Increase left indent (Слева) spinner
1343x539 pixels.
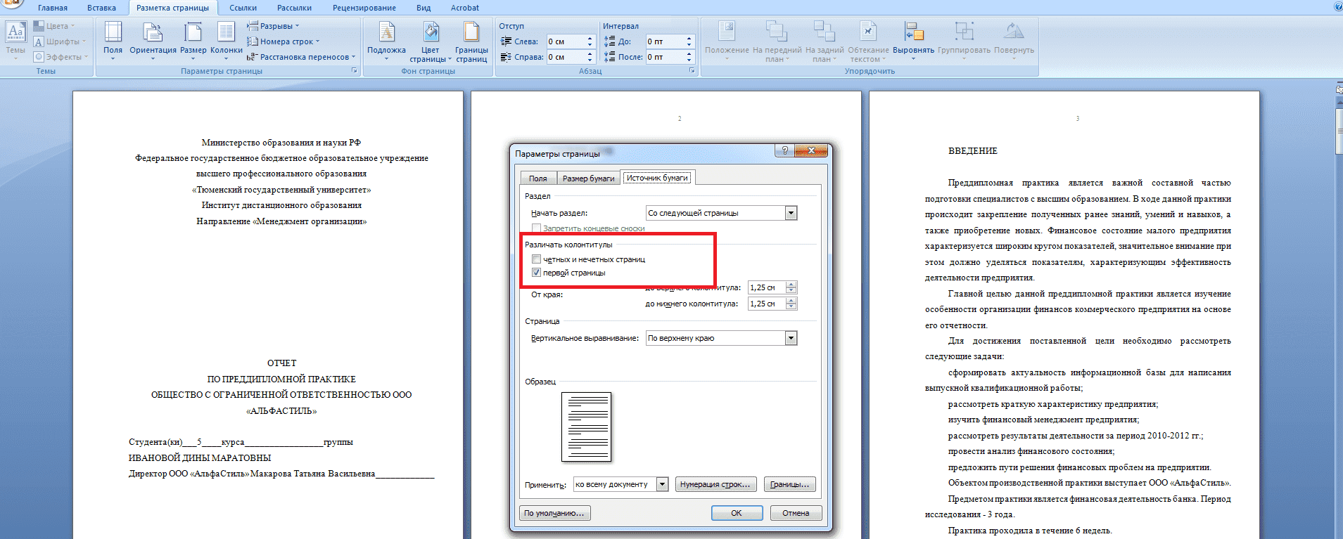click(x=590, y=38)
